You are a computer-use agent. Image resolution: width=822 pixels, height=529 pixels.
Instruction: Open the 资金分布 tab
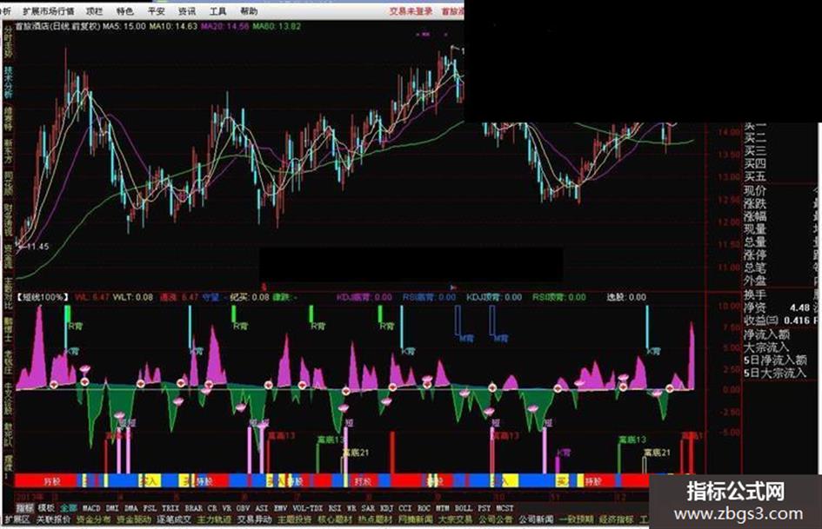coord(93,519)
